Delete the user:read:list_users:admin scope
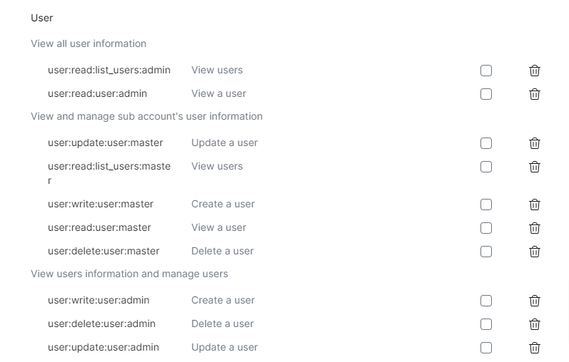 point(534,71)
